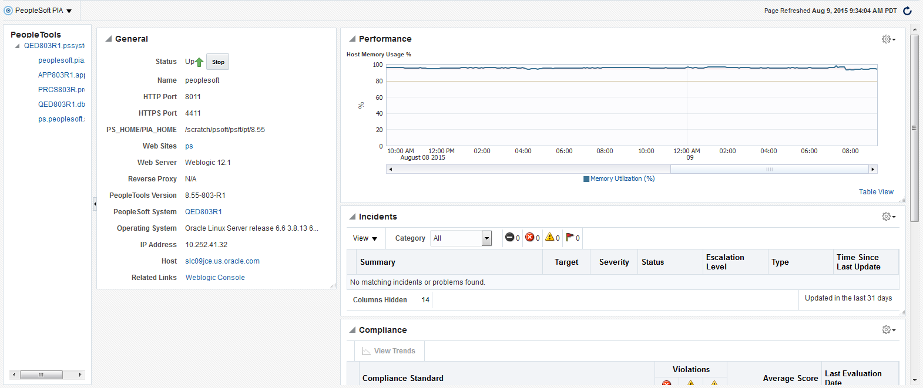Click the green Up status arrow
923x388 pixels.
coord(199,62)
